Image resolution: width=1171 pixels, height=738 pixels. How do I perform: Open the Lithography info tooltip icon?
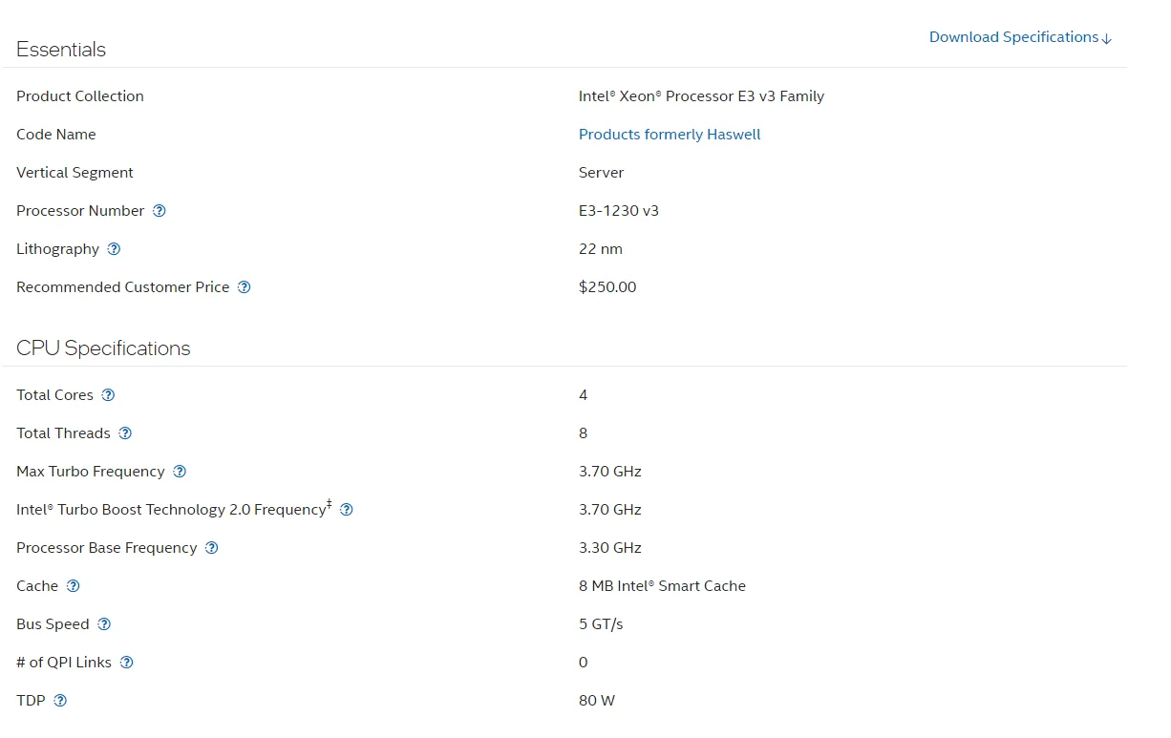(x=114, y=249)
